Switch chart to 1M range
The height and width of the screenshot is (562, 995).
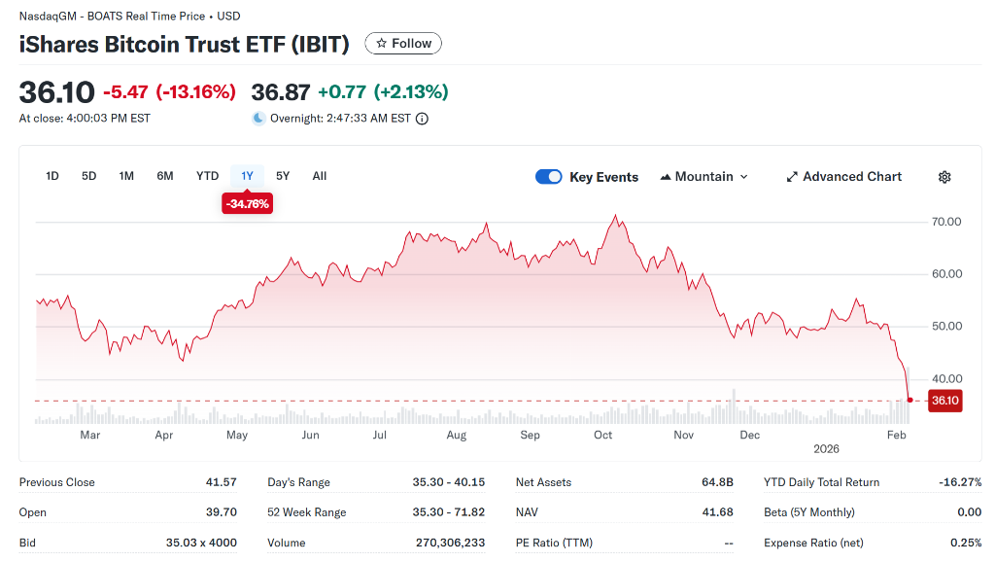coord(126,176)
